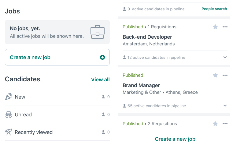Star the Brand Manager job

215,75
